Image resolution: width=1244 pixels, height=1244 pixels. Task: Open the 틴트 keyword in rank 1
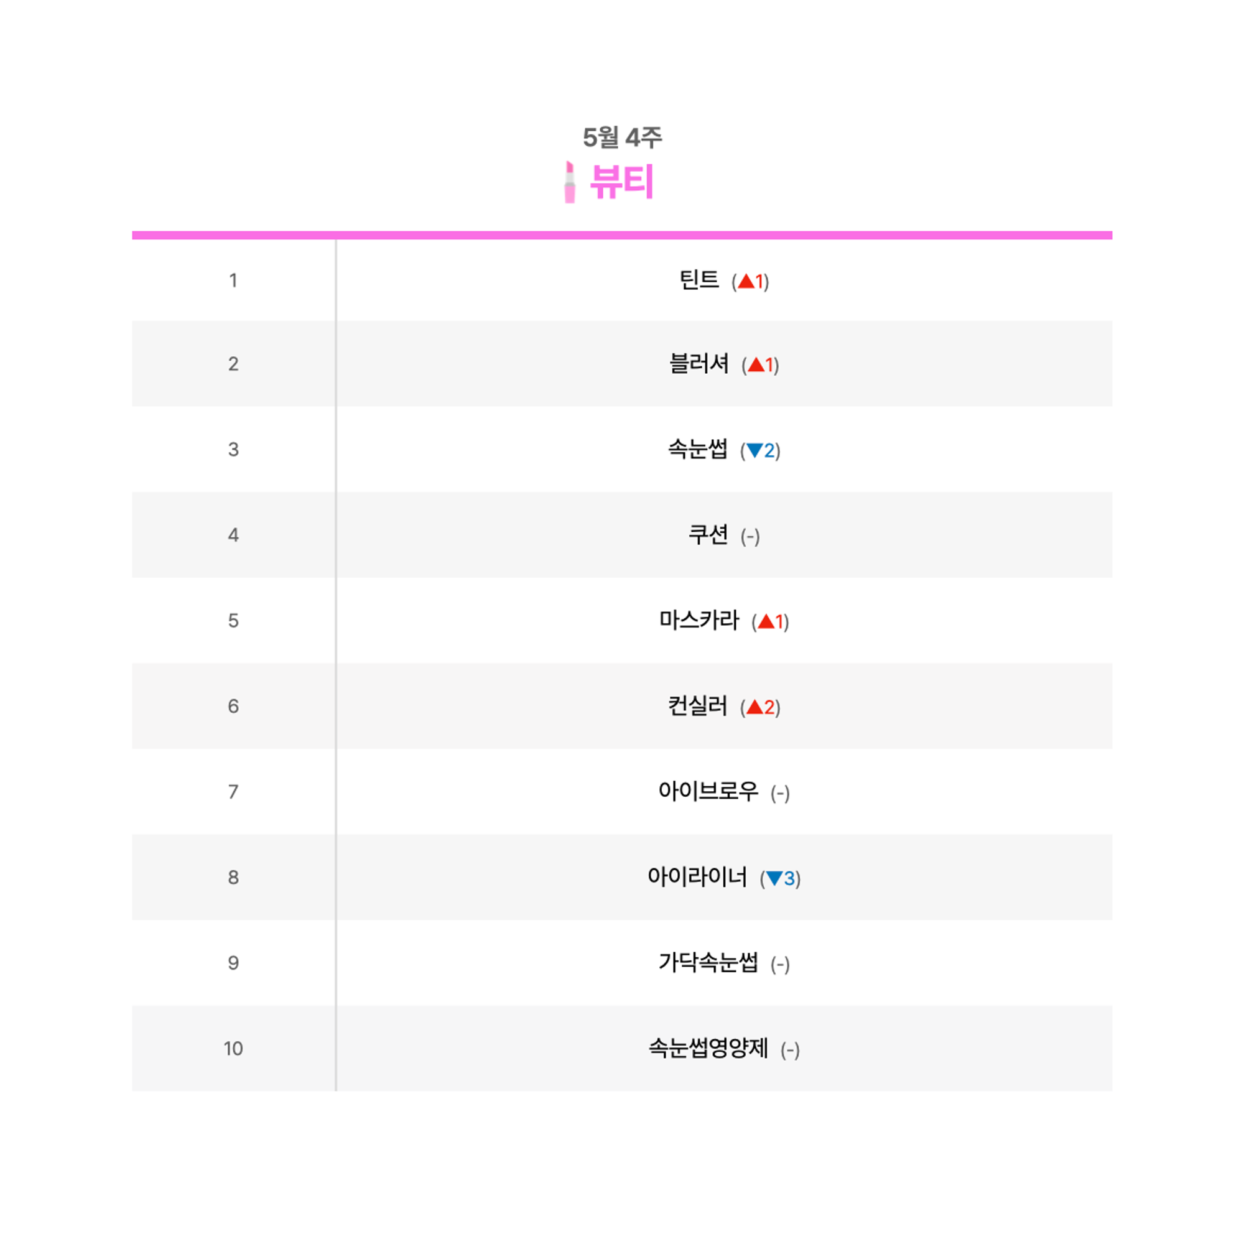tap(699, 280)
